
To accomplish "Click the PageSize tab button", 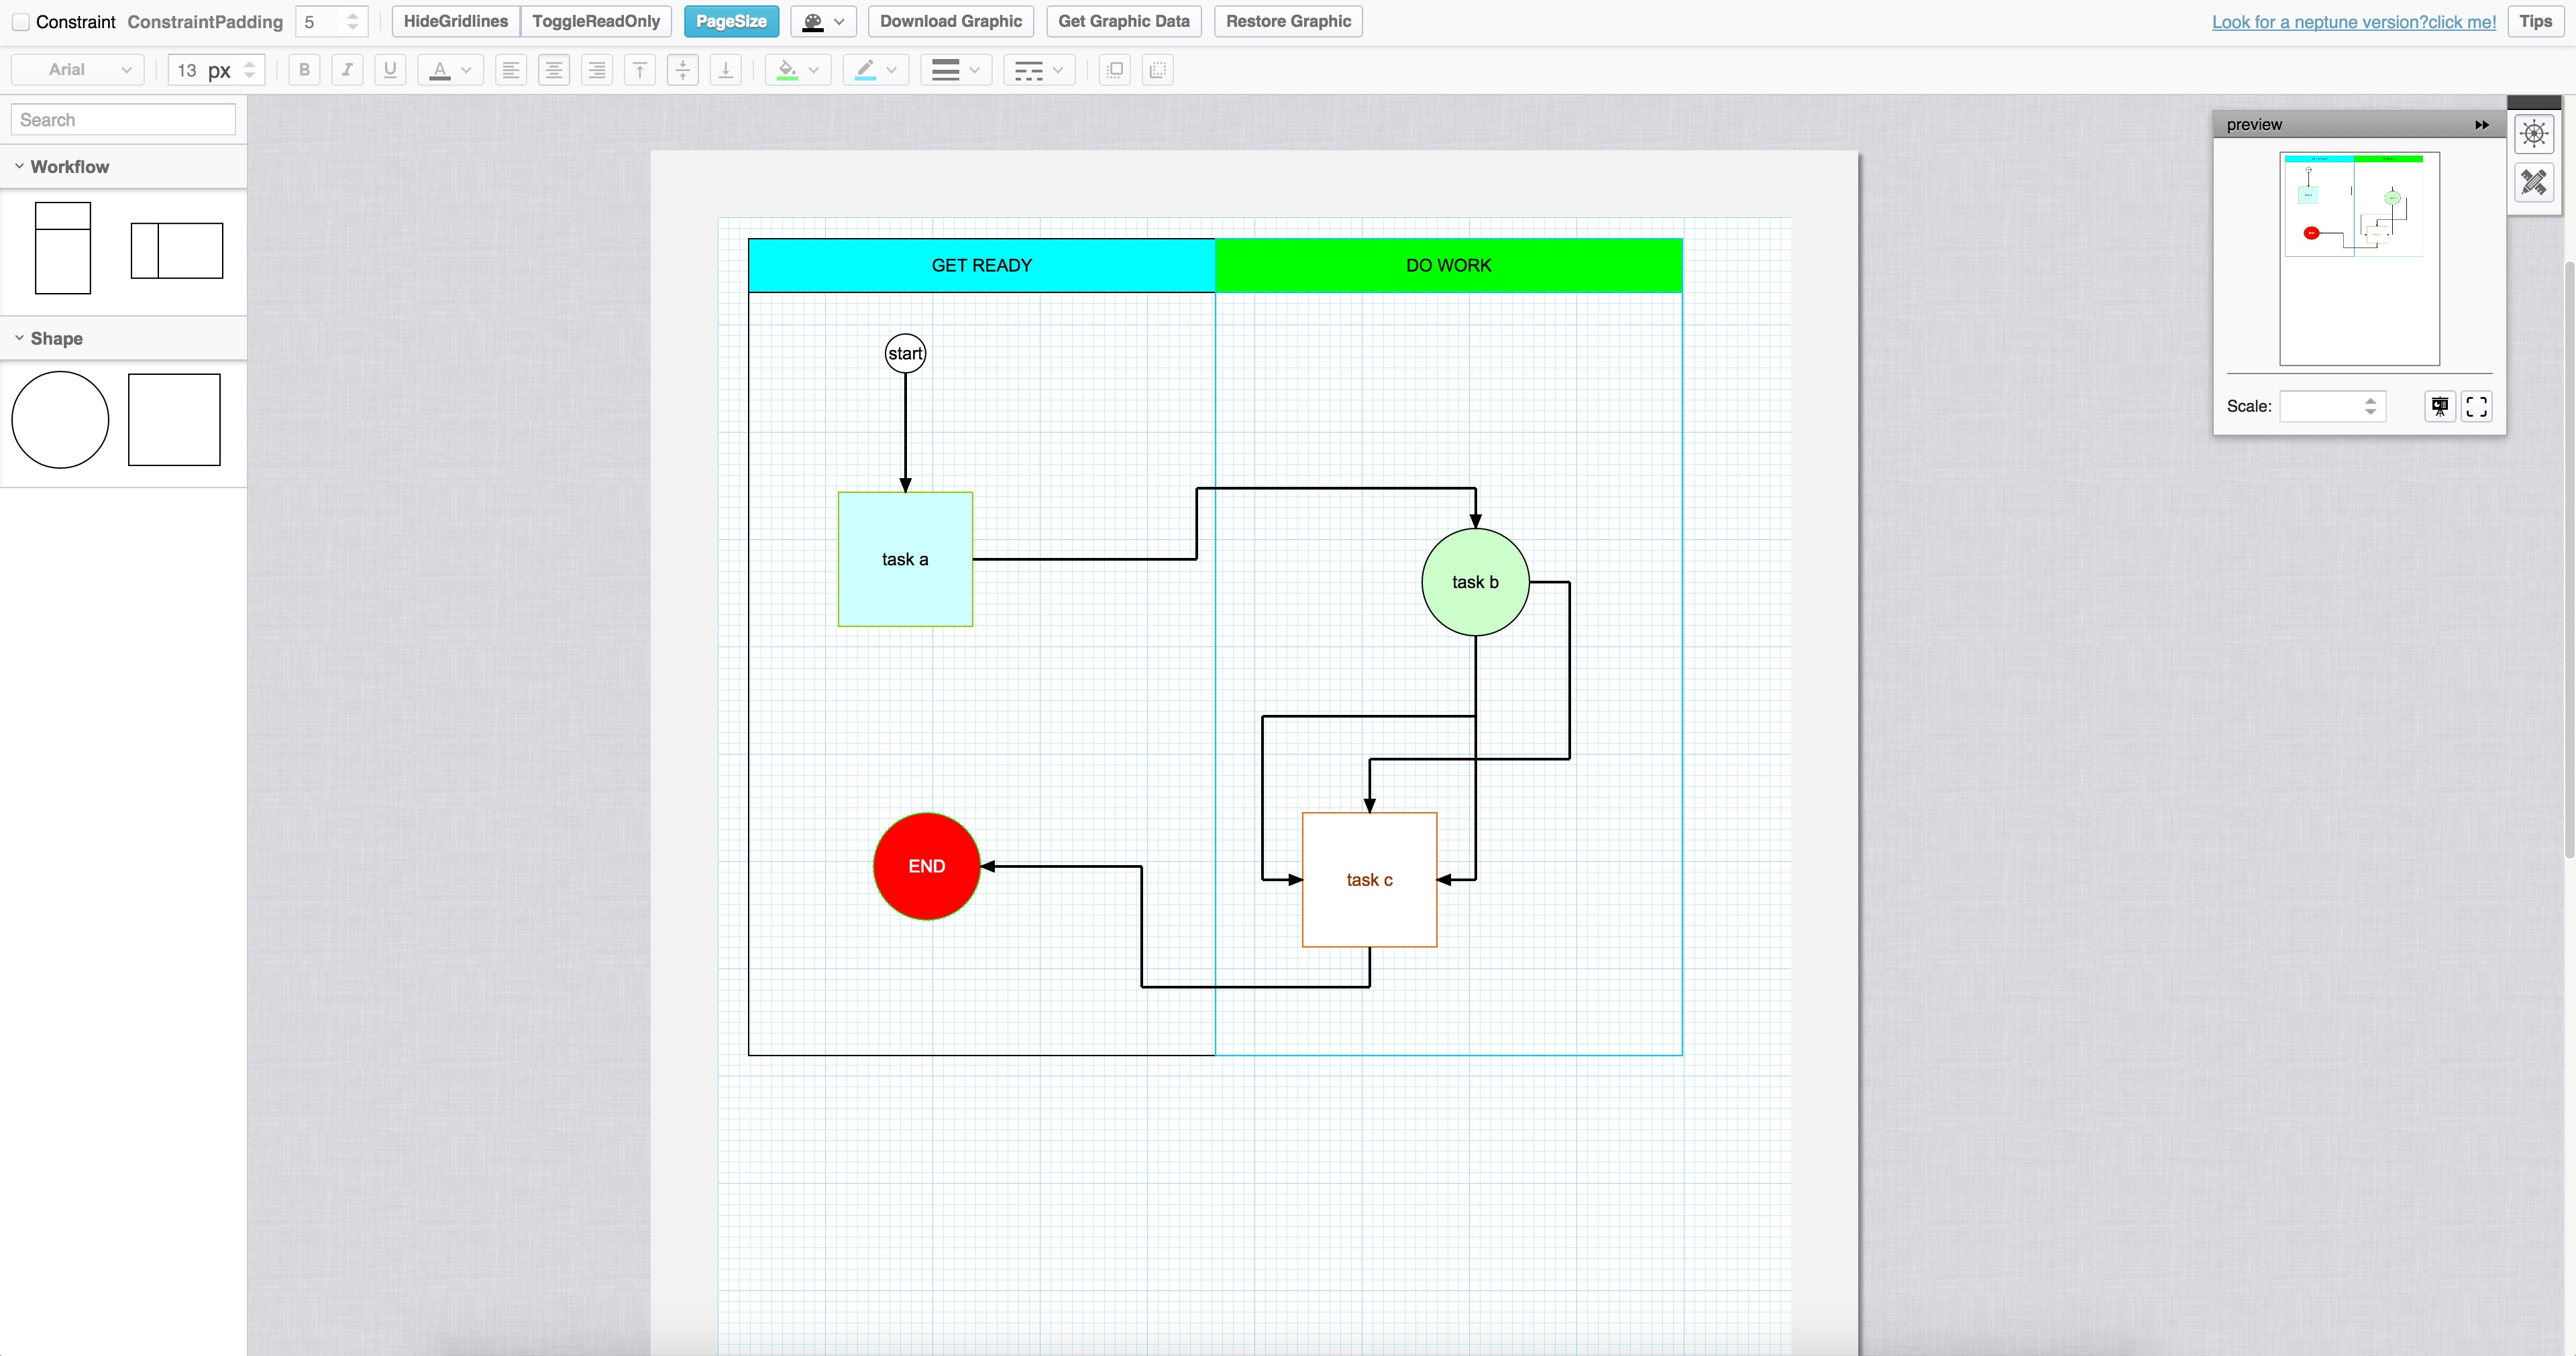I will coord(731,21).
